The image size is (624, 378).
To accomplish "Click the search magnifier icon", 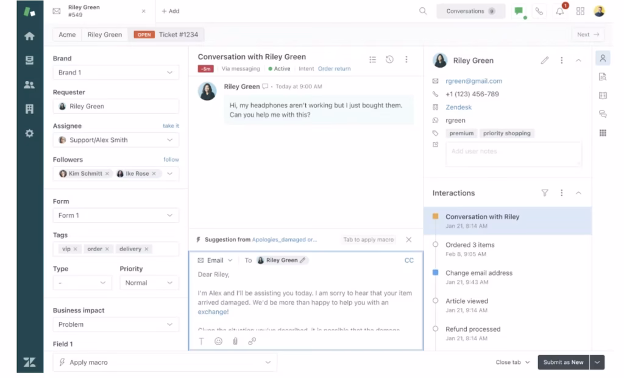I will [x=423, y=11].
